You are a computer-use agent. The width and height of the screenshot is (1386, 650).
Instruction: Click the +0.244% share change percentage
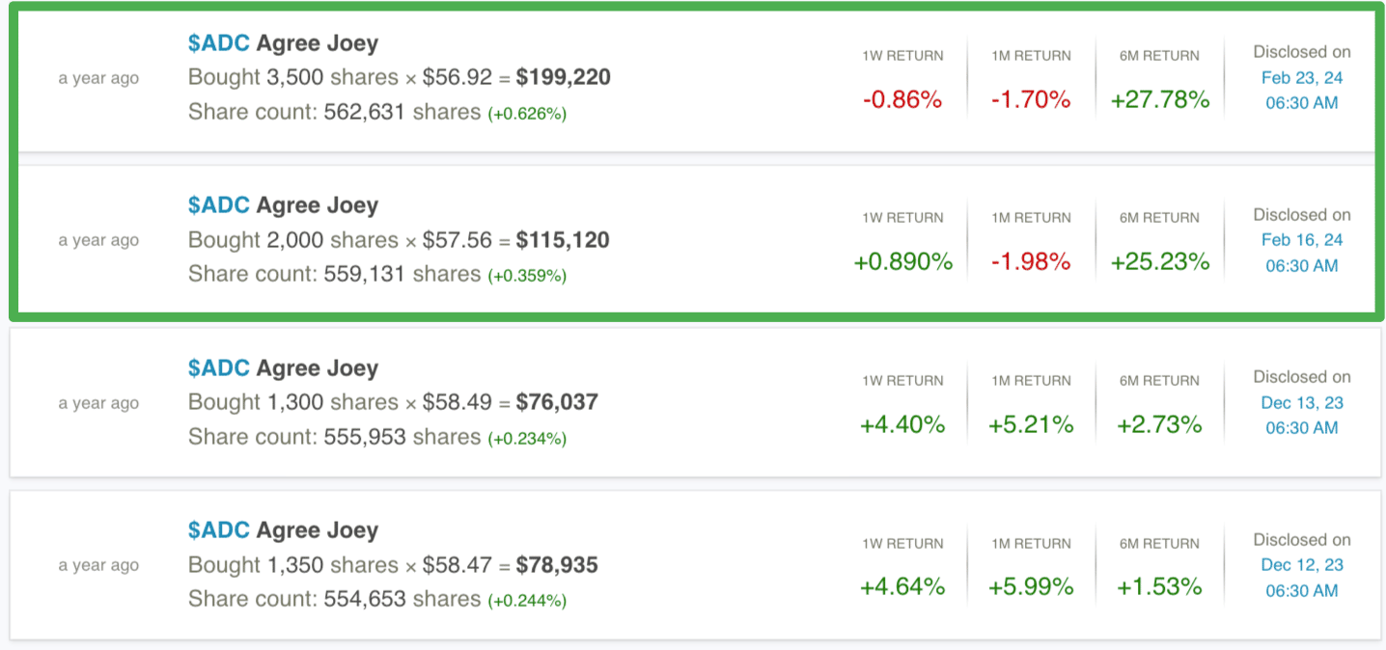point(527,601)
